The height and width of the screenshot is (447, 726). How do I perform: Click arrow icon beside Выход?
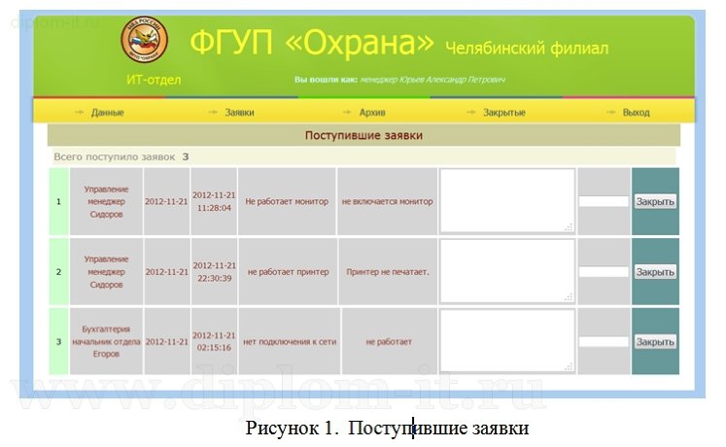pos(611,112)
